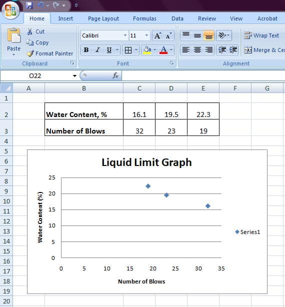Open the undo history dropdown arrow
Image resolution: width=285 pixels, height=307 pixels.
48,5
